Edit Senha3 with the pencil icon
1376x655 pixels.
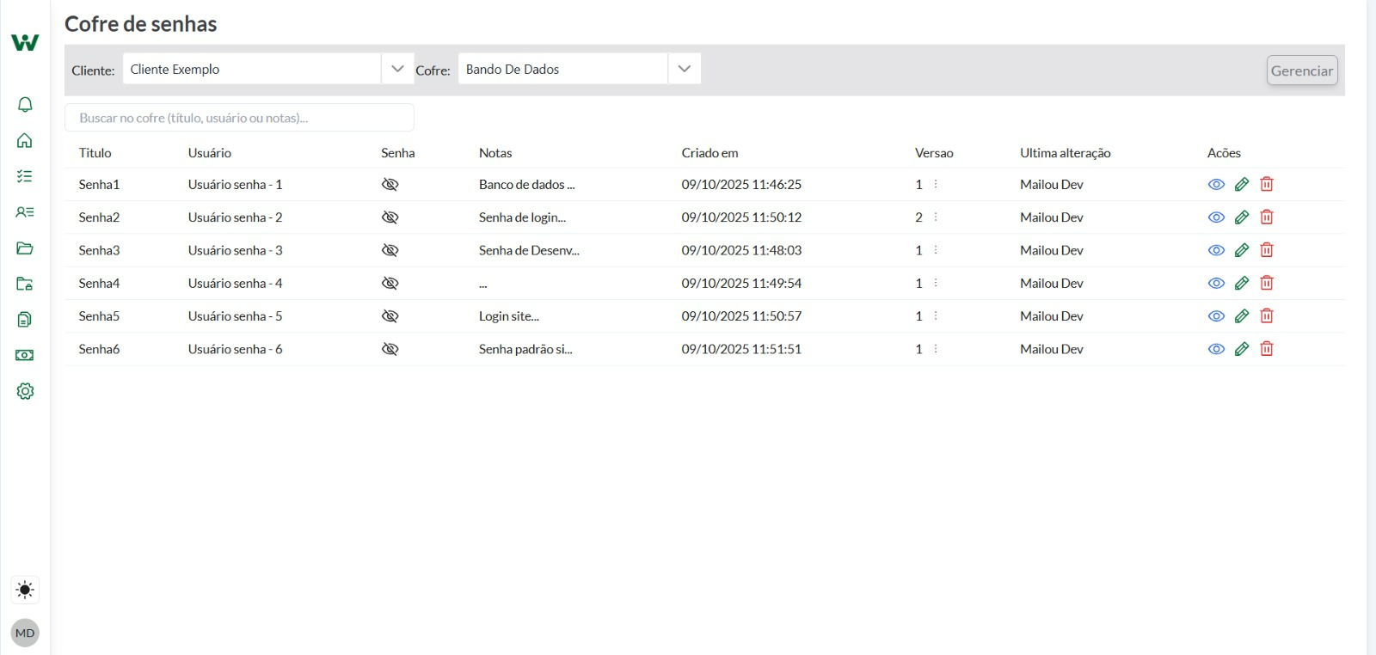pos(1242,250)
